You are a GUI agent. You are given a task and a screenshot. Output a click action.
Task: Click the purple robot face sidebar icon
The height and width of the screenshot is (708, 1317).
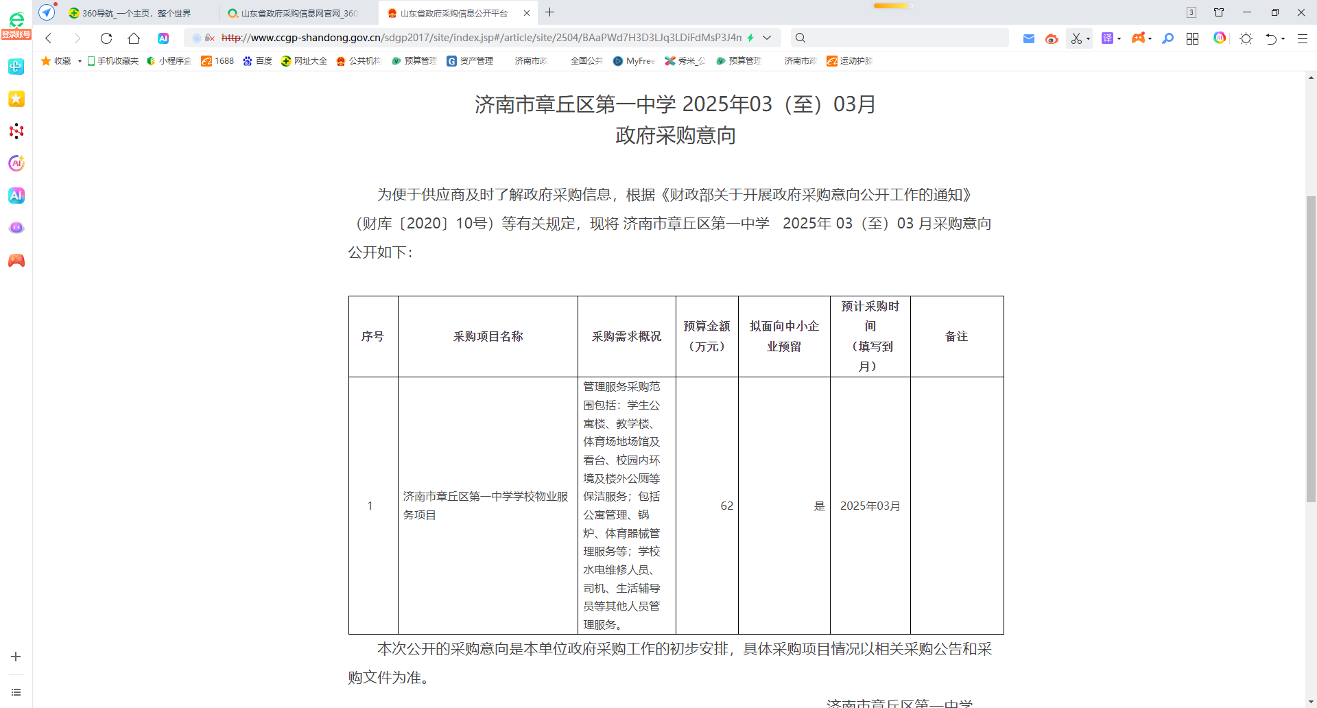click(x=16, y=228)
